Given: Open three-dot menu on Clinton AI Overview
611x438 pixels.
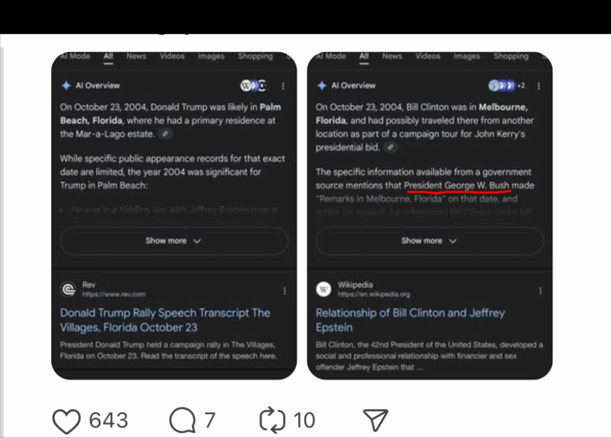Looking at the screenshot, I should pyautogui.click(x=539, y=86).
